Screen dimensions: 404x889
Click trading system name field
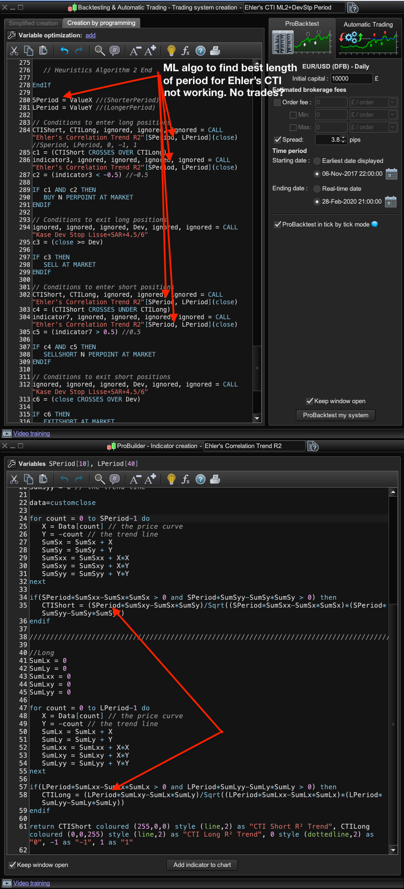pyautogui.click(x=294, y=7)
